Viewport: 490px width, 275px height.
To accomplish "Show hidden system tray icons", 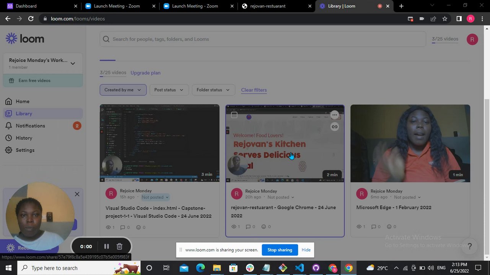I will (x=396, y=268).
